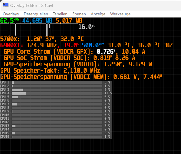
Task: Select the 5700x label
Action: (10, 39)
